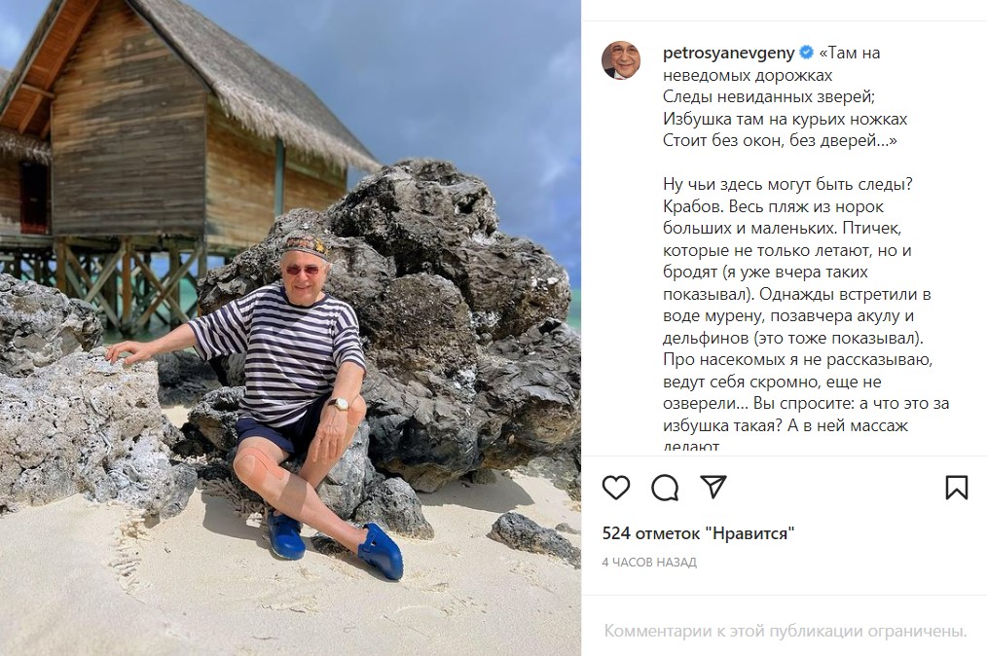The image size is (987, 656).
Task: Open the petrosyanevgeny username link
Action: (729, 54)
